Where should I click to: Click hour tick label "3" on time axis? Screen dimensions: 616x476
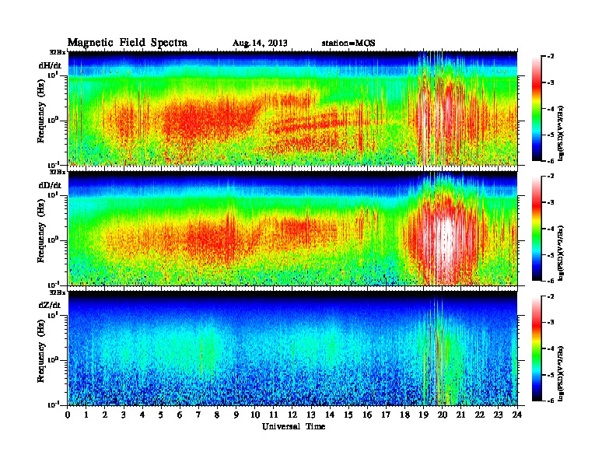click(124, 415)
